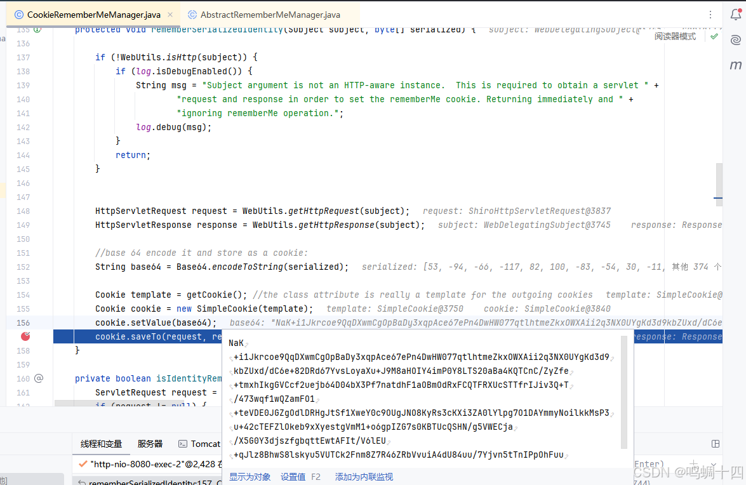The width and height of the screenshot is (746, 485).
Task: Click line number 152 in the gutter
Action: (x=23, y=267)
